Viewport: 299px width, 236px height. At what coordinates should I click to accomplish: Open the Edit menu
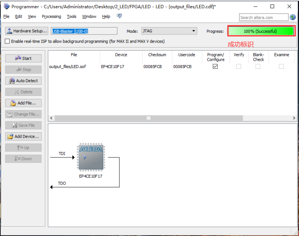pyautogui.click(x=19, y=17)
